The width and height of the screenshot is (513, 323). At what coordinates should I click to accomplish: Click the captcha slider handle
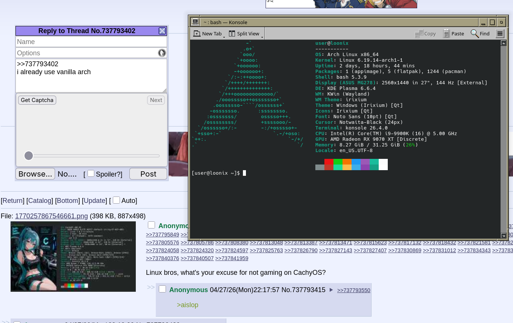point(29,156)
